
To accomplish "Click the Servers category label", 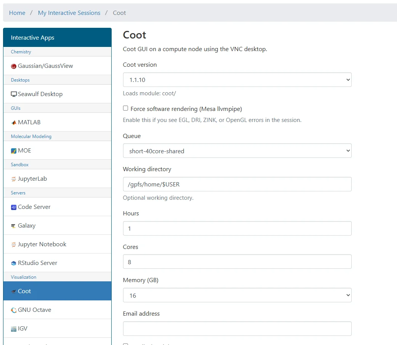I will click(18, 193).
